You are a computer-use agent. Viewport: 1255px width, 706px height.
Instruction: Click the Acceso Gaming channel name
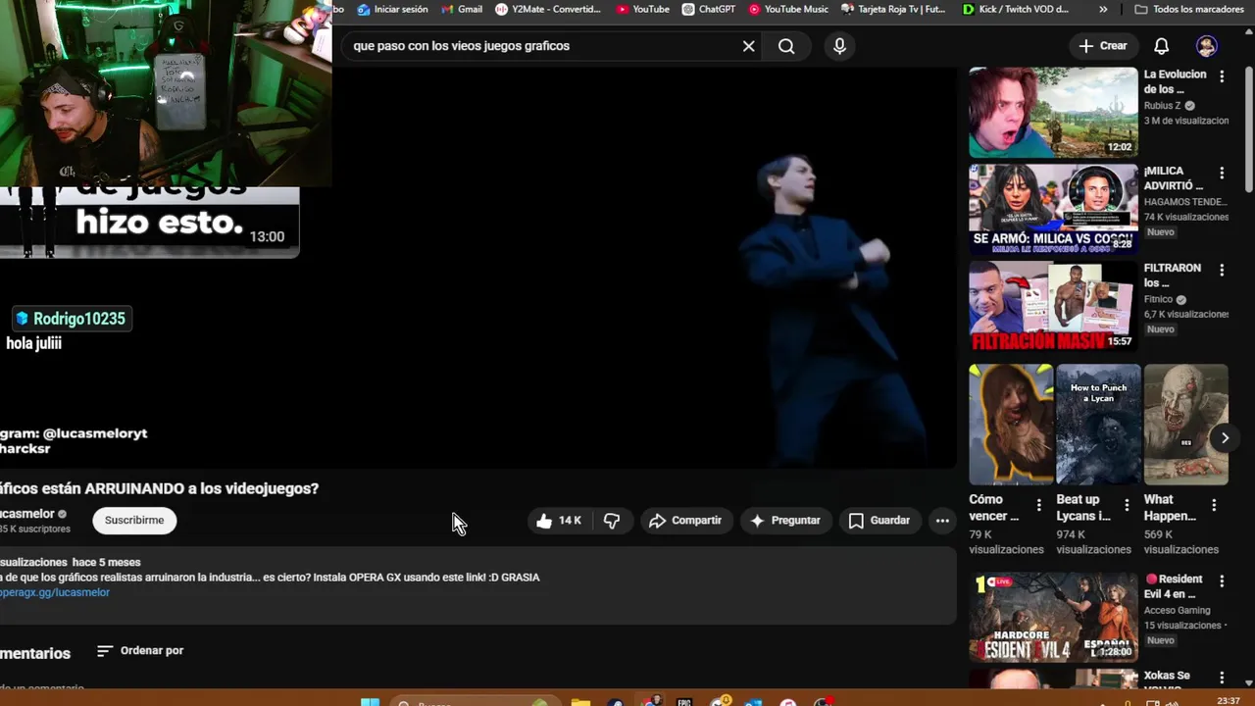[x=1178, y=610]
